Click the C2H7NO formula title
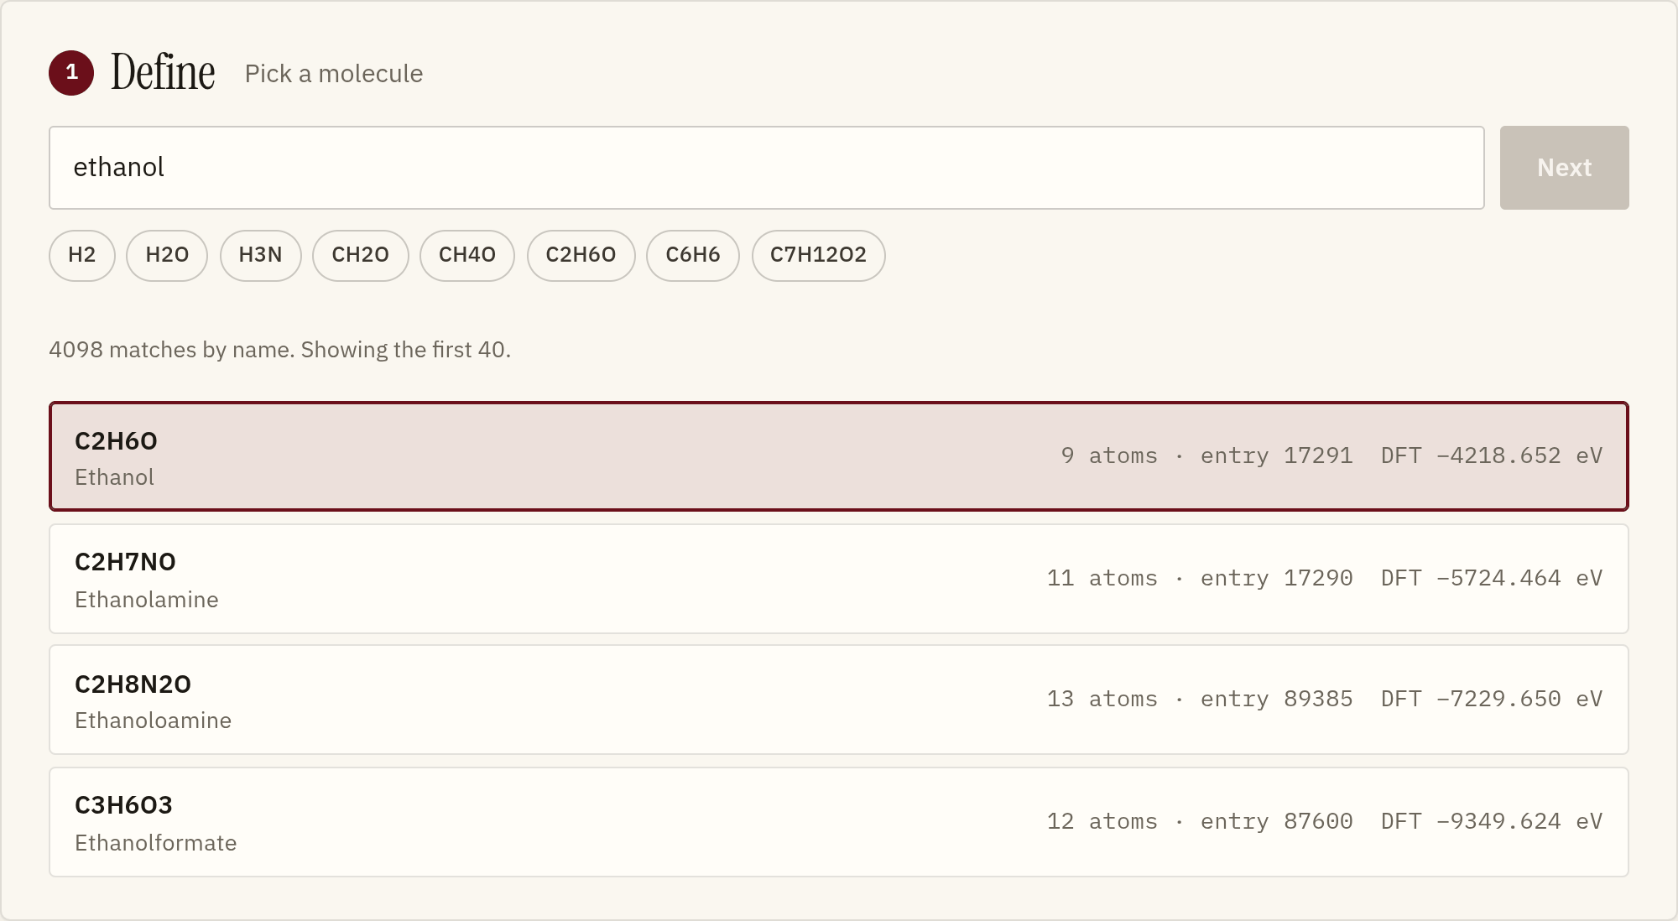 [x=125, y=562]
